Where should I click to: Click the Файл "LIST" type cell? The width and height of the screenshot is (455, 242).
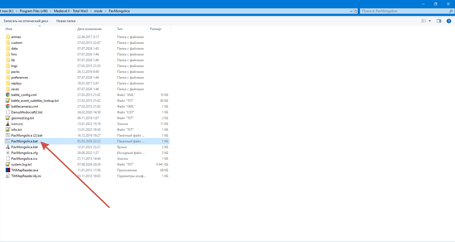tap(126, 112)
